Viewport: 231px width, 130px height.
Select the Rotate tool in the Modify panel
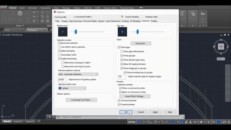pyautogui.click(x=48, y=12)
